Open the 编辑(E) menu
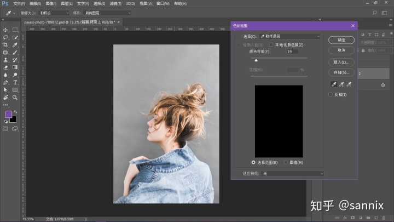Image resolution: width=394 pixels, height=222 pixels. point(35,4)
